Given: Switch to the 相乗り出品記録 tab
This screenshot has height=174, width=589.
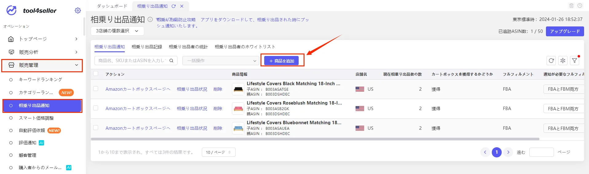Looking at the screenshot, I should pyautogui.click(x=147, y=47).
